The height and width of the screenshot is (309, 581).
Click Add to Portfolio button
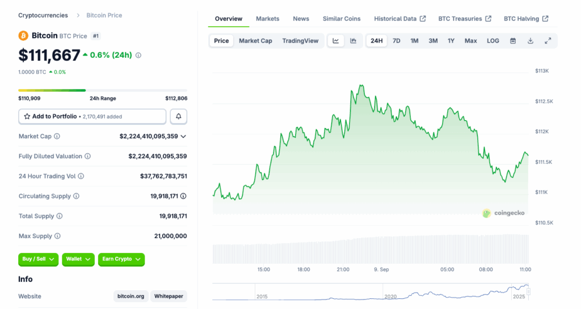92,116
